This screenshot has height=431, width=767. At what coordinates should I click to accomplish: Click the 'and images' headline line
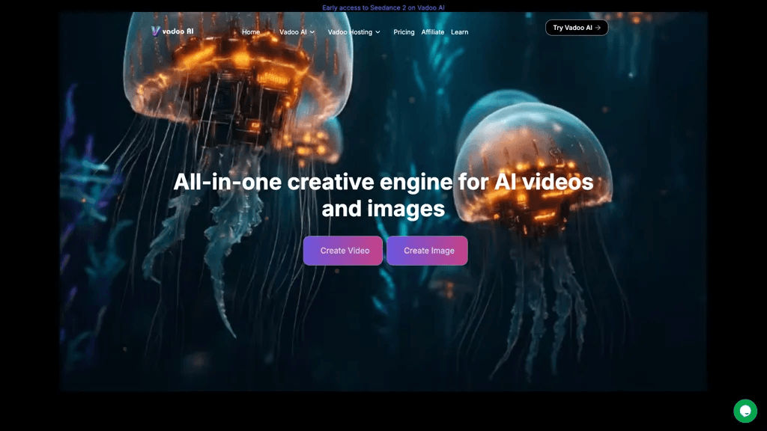383,209
